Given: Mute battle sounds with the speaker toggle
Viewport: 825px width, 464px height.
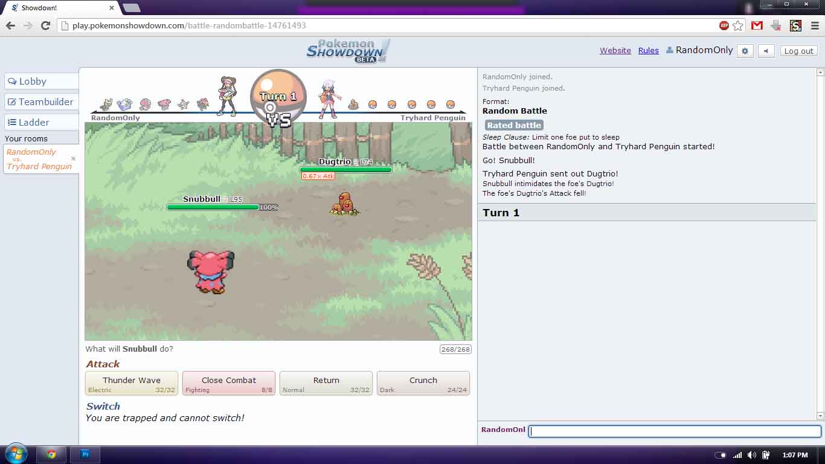Looking at the screenshot, I should click(x=766, y=51).
